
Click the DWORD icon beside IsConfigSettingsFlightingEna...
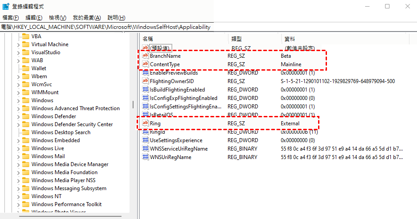pos(145,106)
